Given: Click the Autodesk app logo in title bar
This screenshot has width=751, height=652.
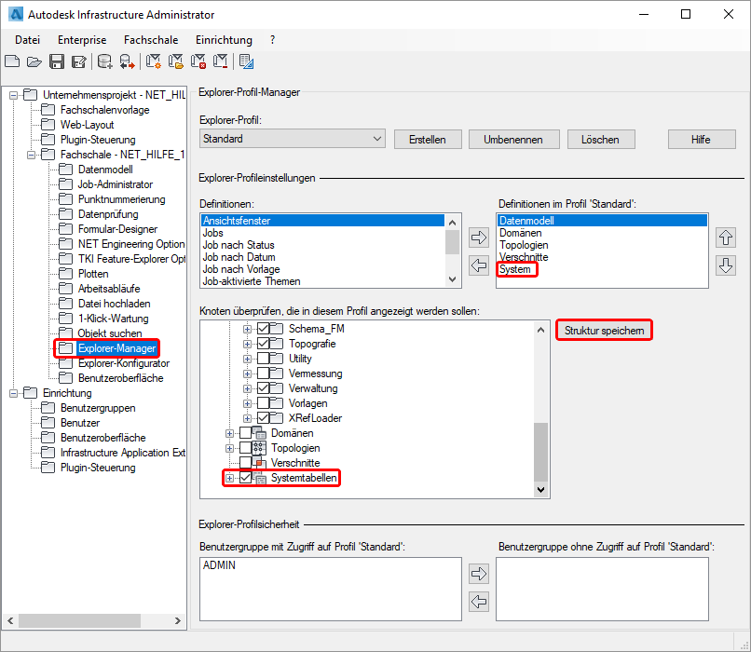Looking at the screenshot, I should 16,14.
